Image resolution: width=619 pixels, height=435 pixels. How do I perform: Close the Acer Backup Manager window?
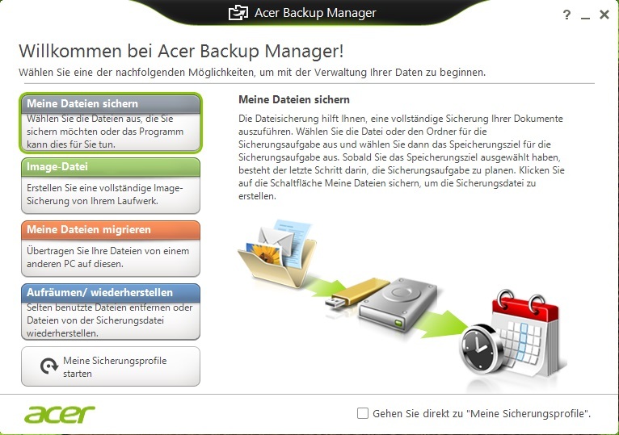pyautogui.click(x=604, y=15)
